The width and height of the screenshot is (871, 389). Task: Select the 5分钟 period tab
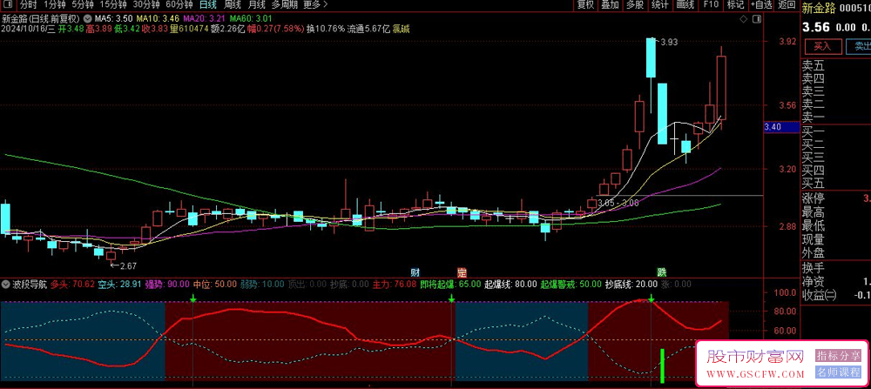tap(82, 5)
